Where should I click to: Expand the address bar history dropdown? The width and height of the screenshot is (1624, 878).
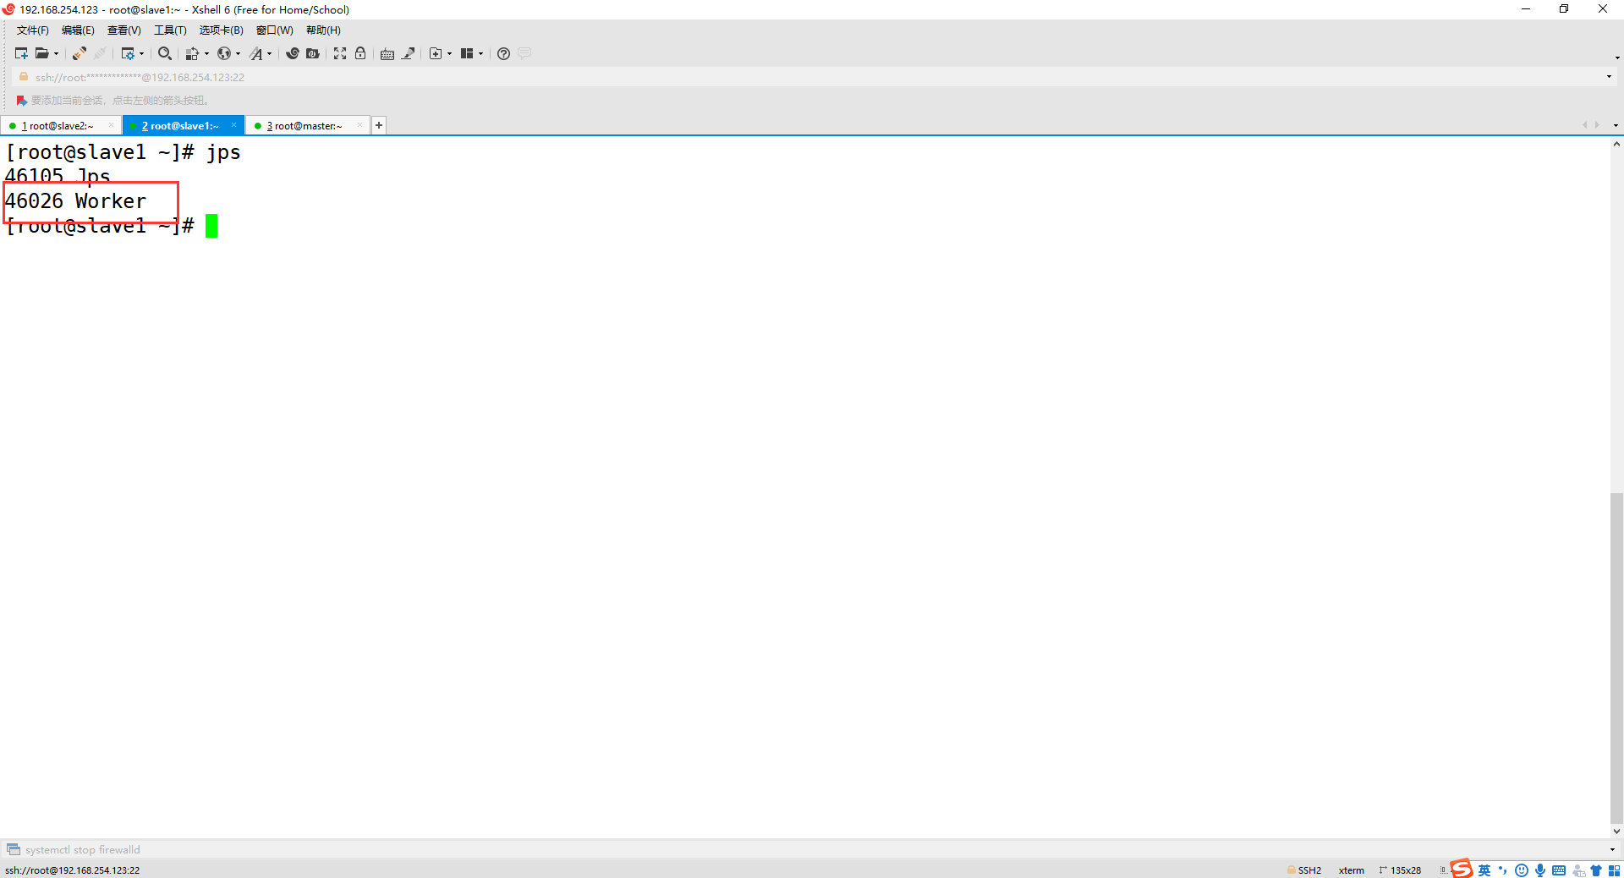1609,77
